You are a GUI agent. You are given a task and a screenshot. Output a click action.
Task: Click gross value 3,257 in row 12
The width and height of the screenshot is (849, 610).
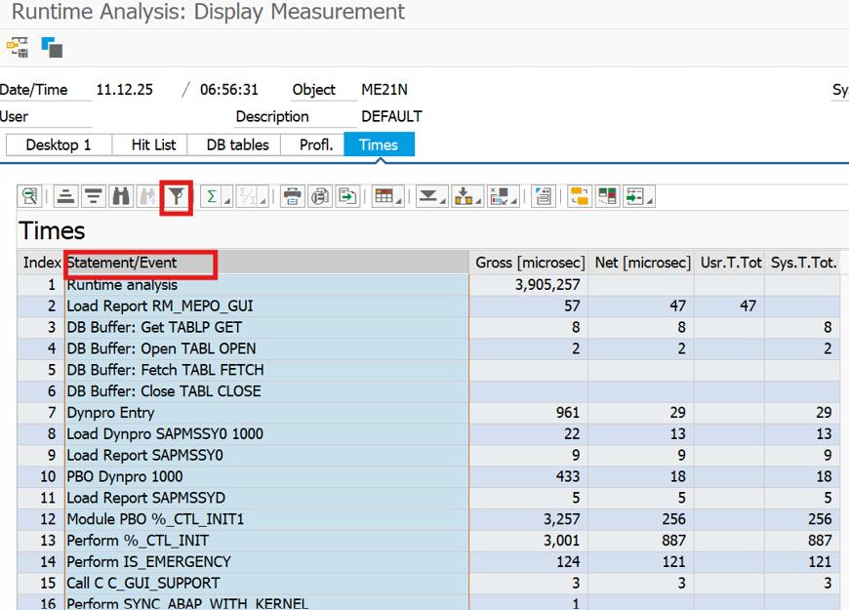pyautogui.click(x=561, y=519)
